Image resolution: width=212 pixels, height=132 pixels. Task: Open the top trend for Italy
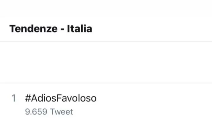[x=61, y=98]
